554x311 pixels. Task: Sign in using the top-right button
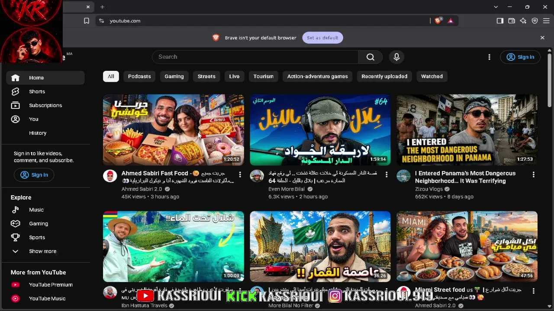click(520, 57)
